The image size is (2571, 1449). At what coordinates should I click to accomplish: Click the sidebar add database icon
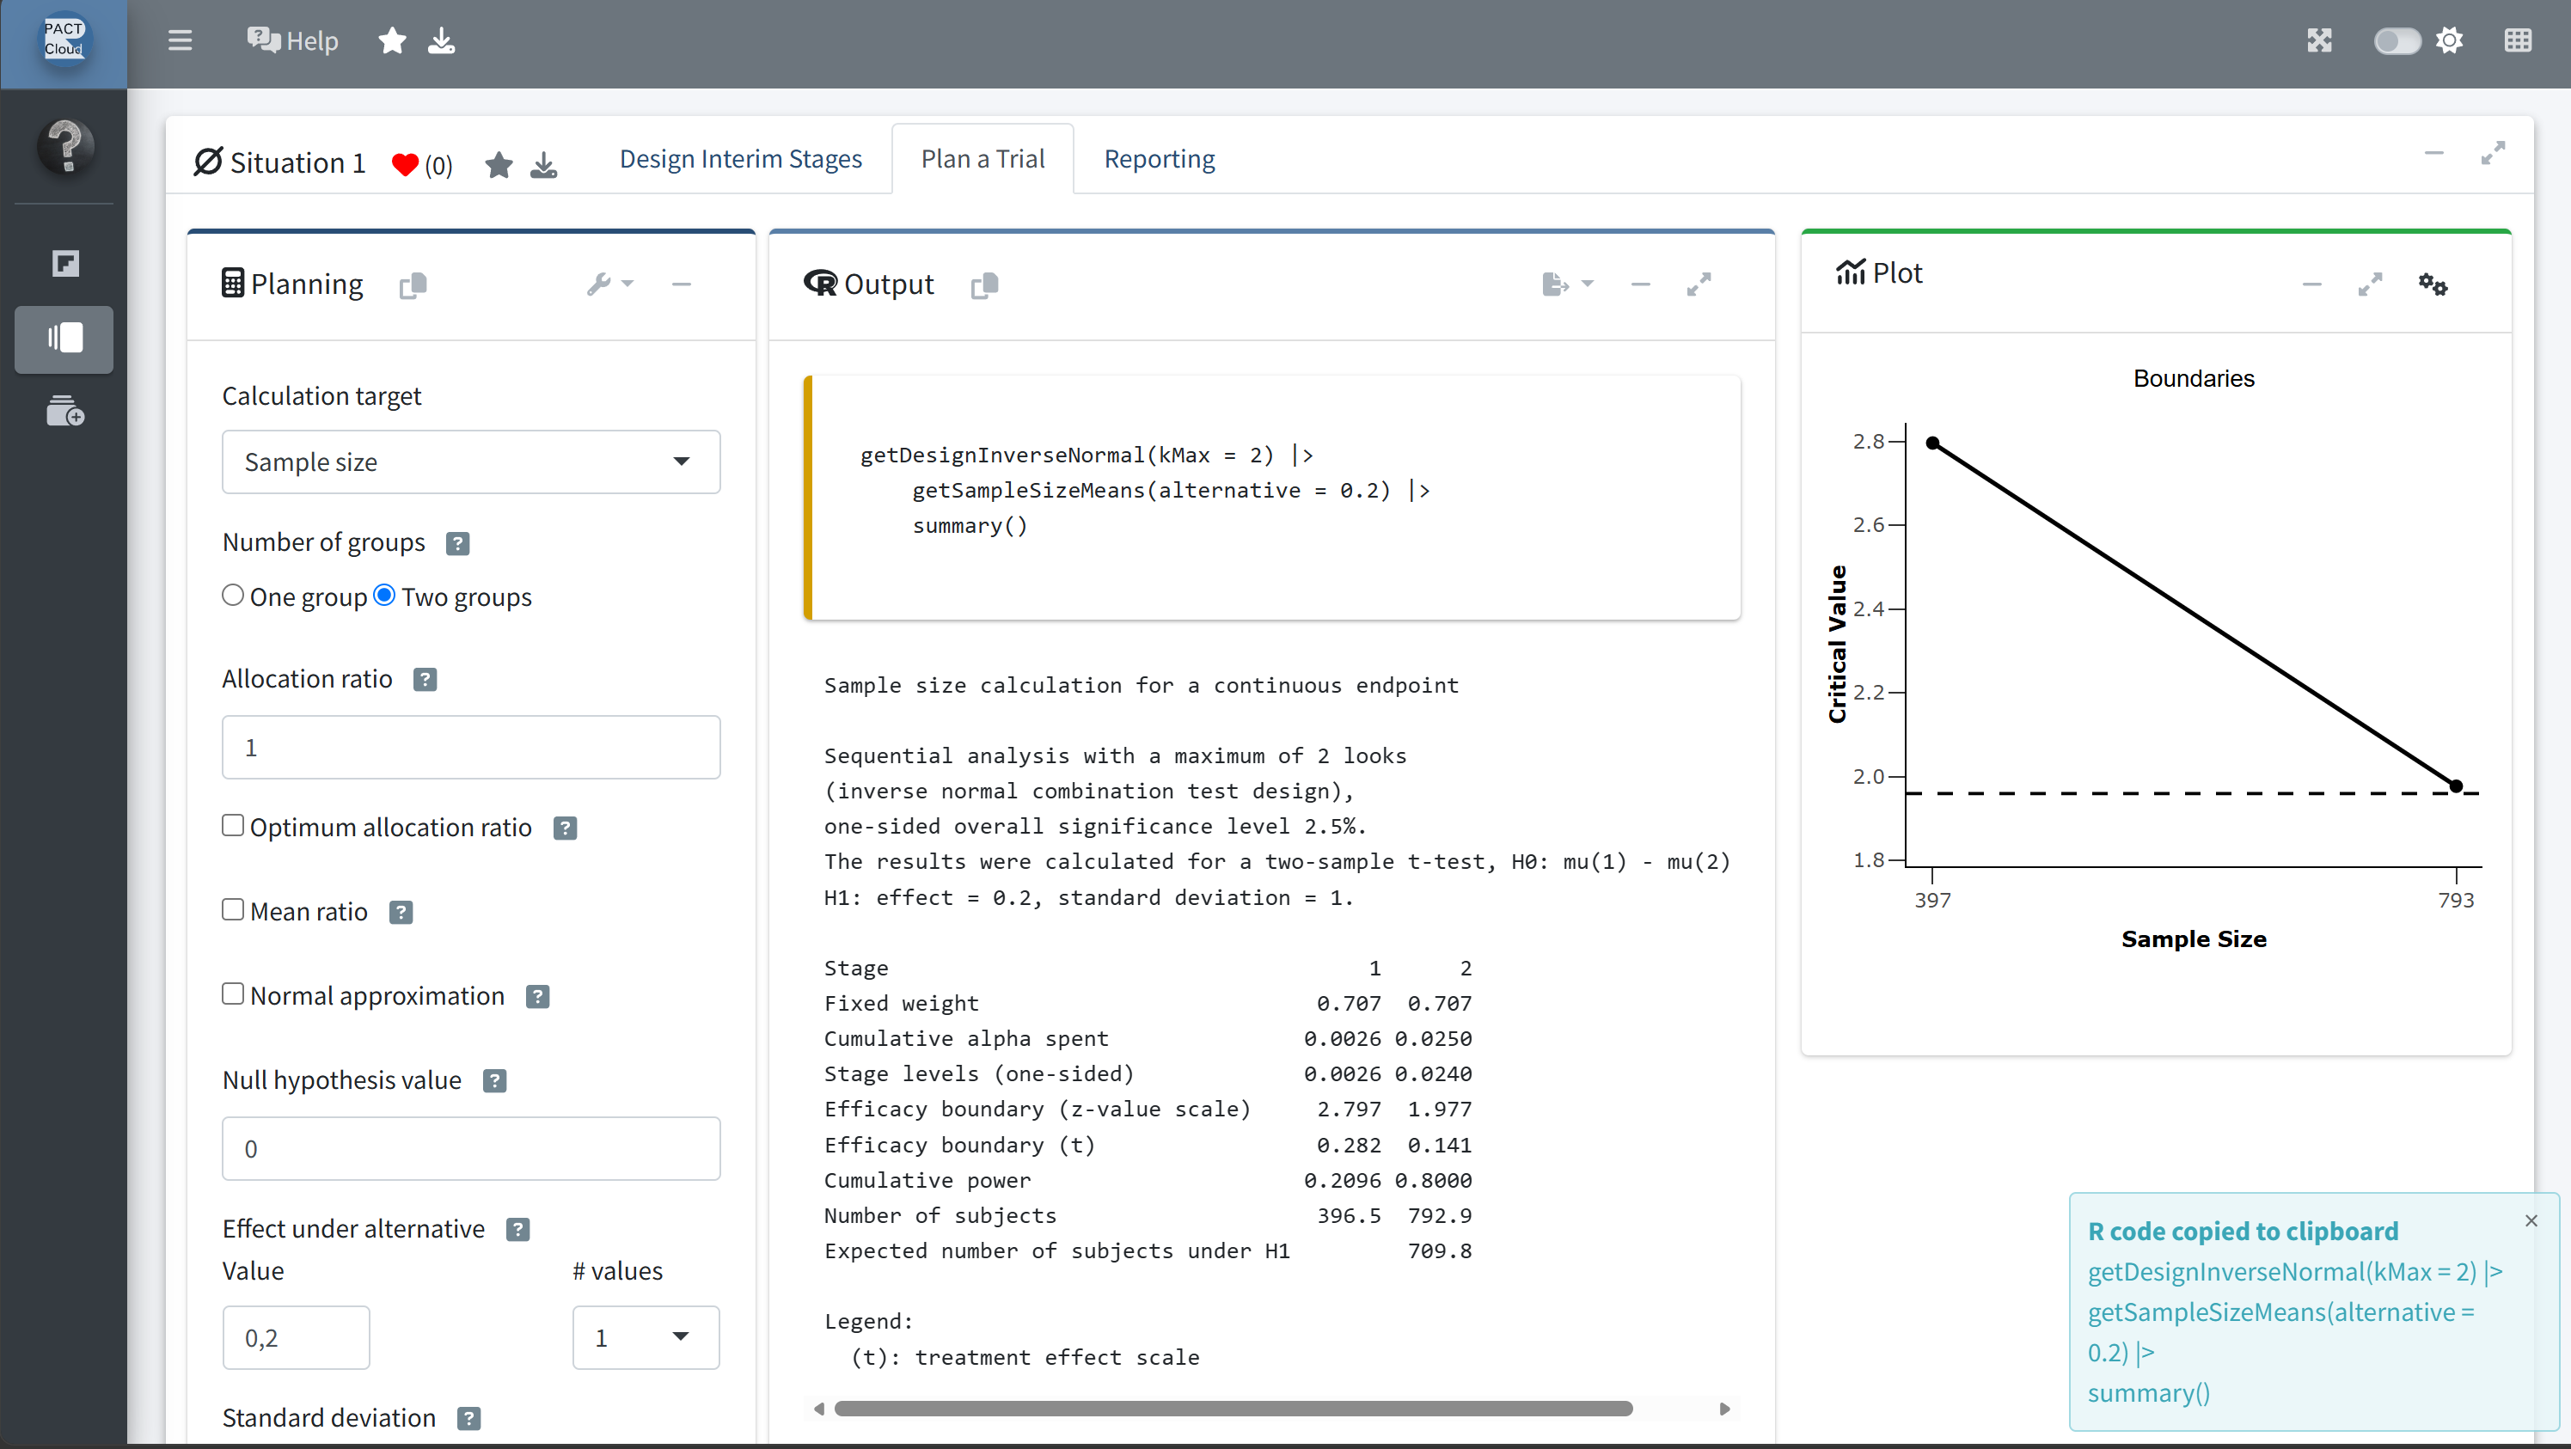[x=66, y=411]
